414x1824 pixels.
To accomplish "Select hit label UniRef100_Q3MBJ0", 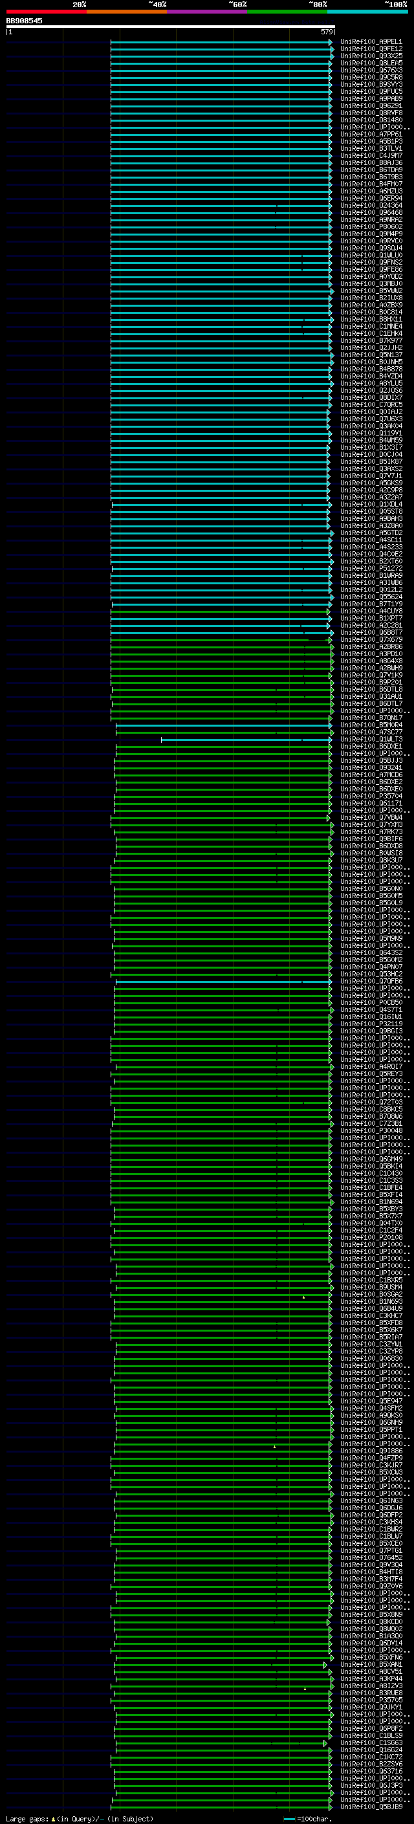I will click(x=371, y=284).
